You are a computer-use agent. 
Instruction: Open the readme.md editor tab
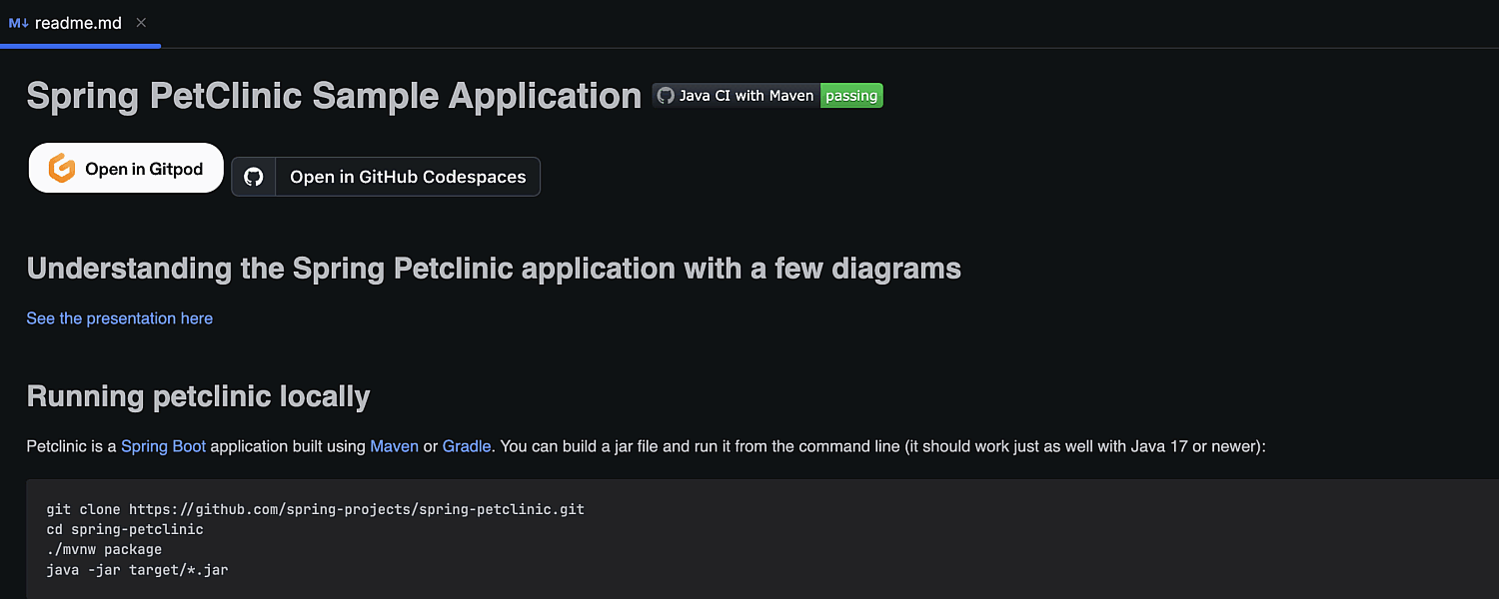click(x=77, y=22)
